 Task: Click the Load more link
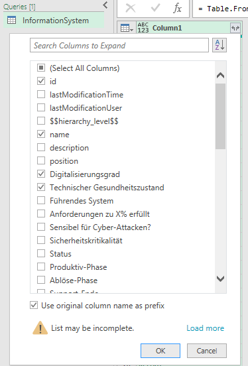click(206, 328)
